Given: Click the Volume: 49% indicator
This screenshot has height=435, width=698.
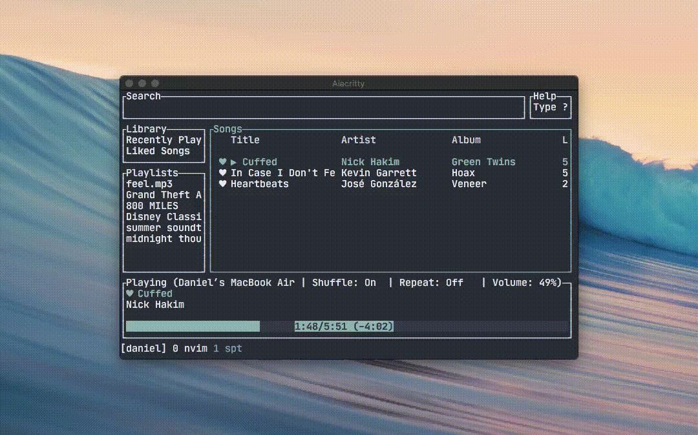Looking at the screenshot, I should (524, 283).
